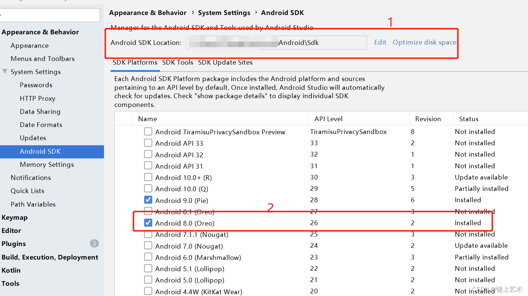This screenshot has width=528, height=296.
Task: Select the Notifications settings entry
Action: click(x=30, y=177)
